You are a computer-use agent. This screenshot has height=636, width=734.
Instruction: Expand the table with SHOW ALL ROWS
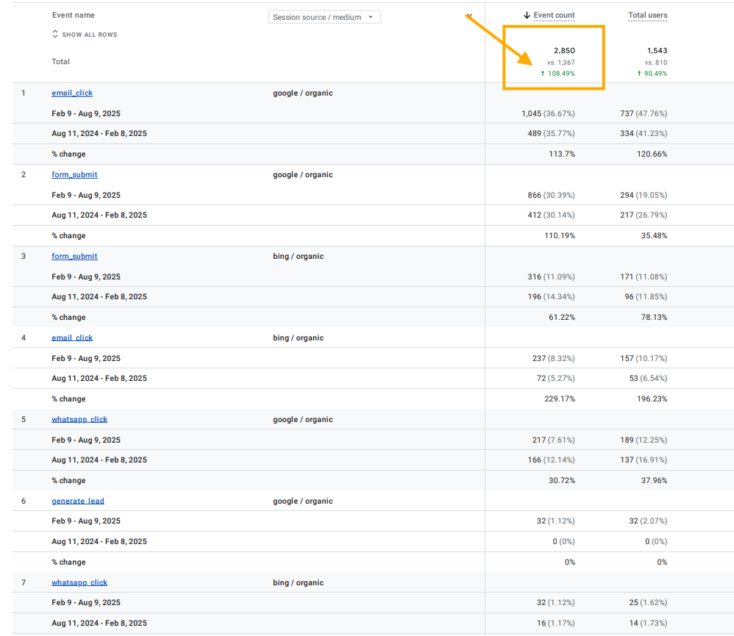pyautogui.click(x=85, y=35)
